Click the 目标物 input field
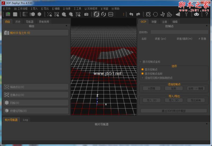 pyautogui.click(x=179, y=32)
